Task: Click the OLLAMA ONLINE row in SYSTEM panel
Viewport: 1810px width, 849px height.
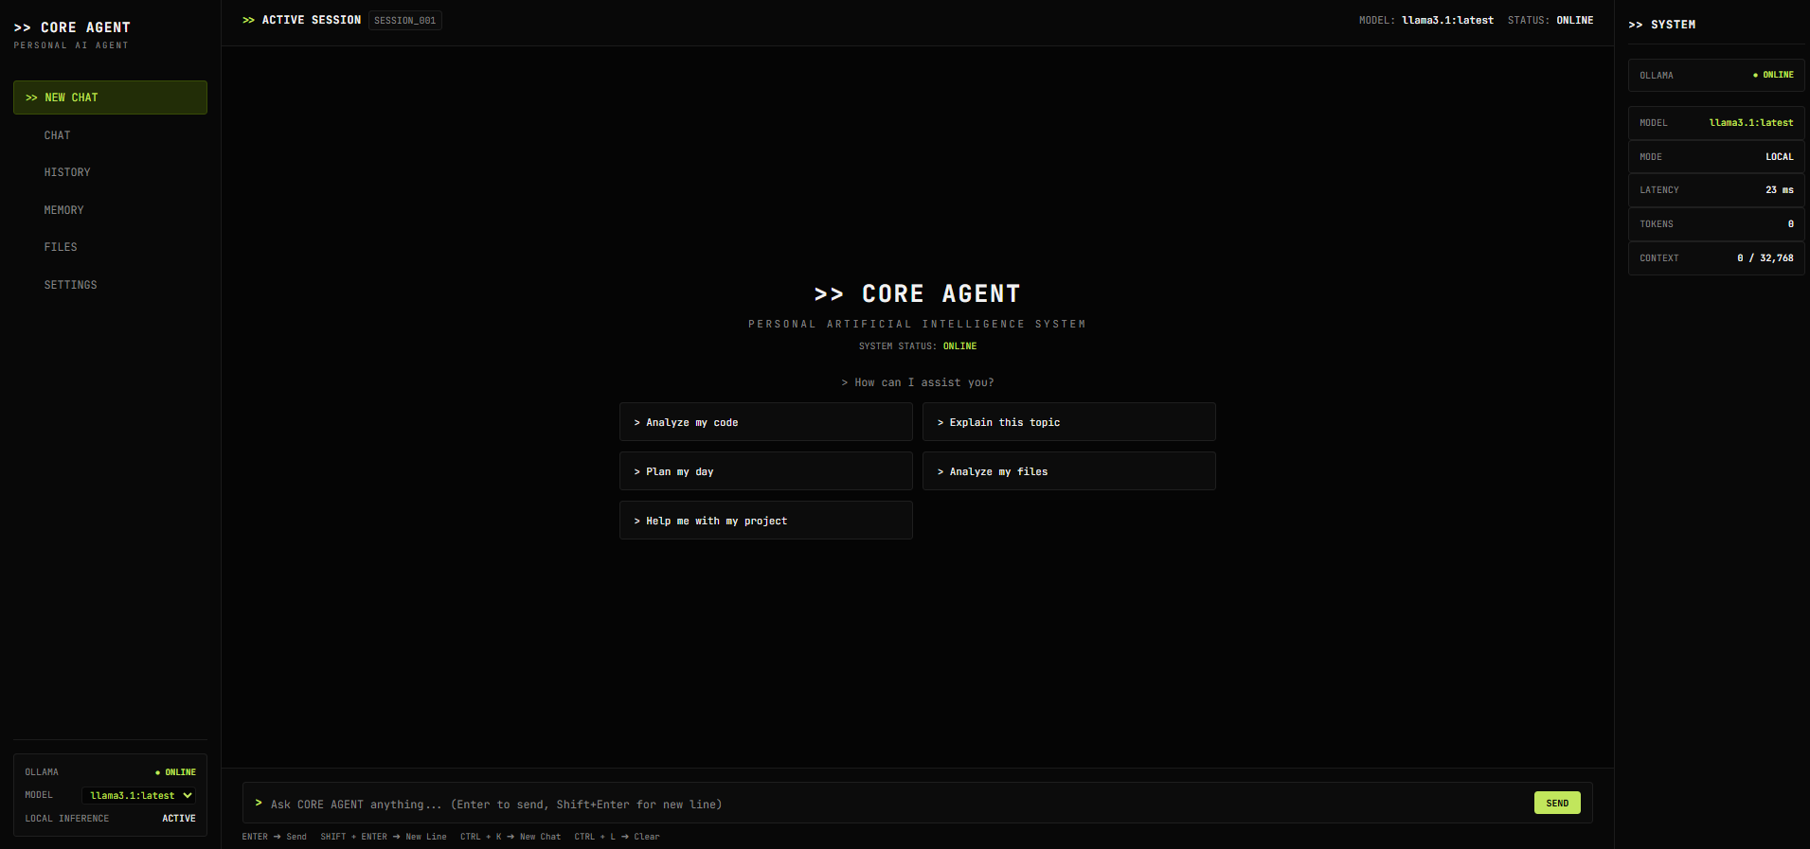Action: pos(1716,75)
